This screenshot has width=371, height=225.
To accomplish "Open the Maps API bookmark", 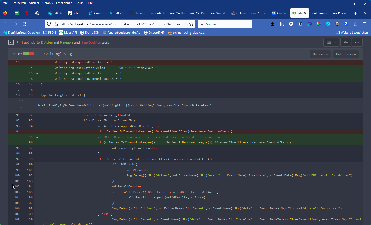I will tap(68, 32).
